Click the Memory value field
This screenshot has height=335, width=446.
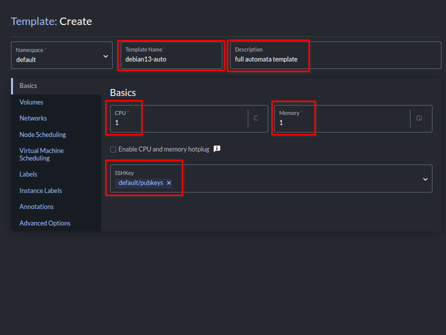click(x=343, y=122)
